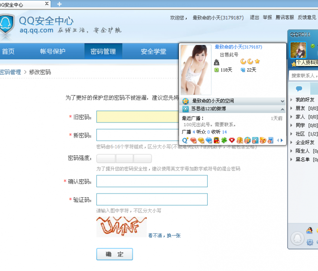Open QQ system settings gear icon

[x=310, y=242]
